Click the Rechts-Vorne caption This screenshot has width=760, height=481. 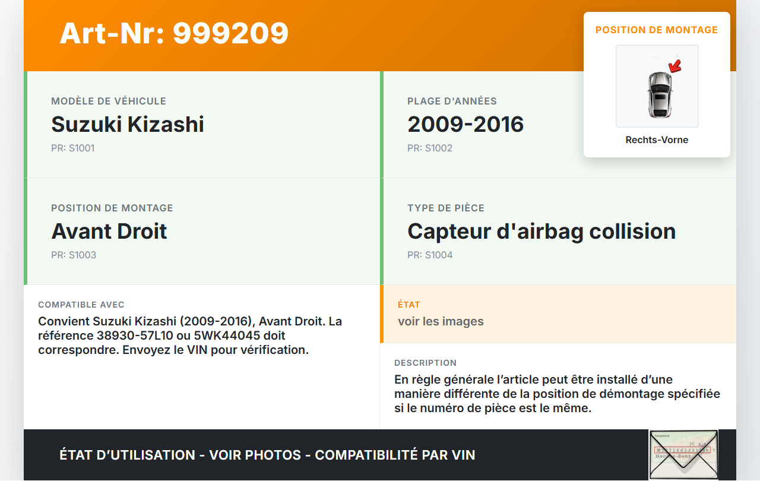[657, 140]
